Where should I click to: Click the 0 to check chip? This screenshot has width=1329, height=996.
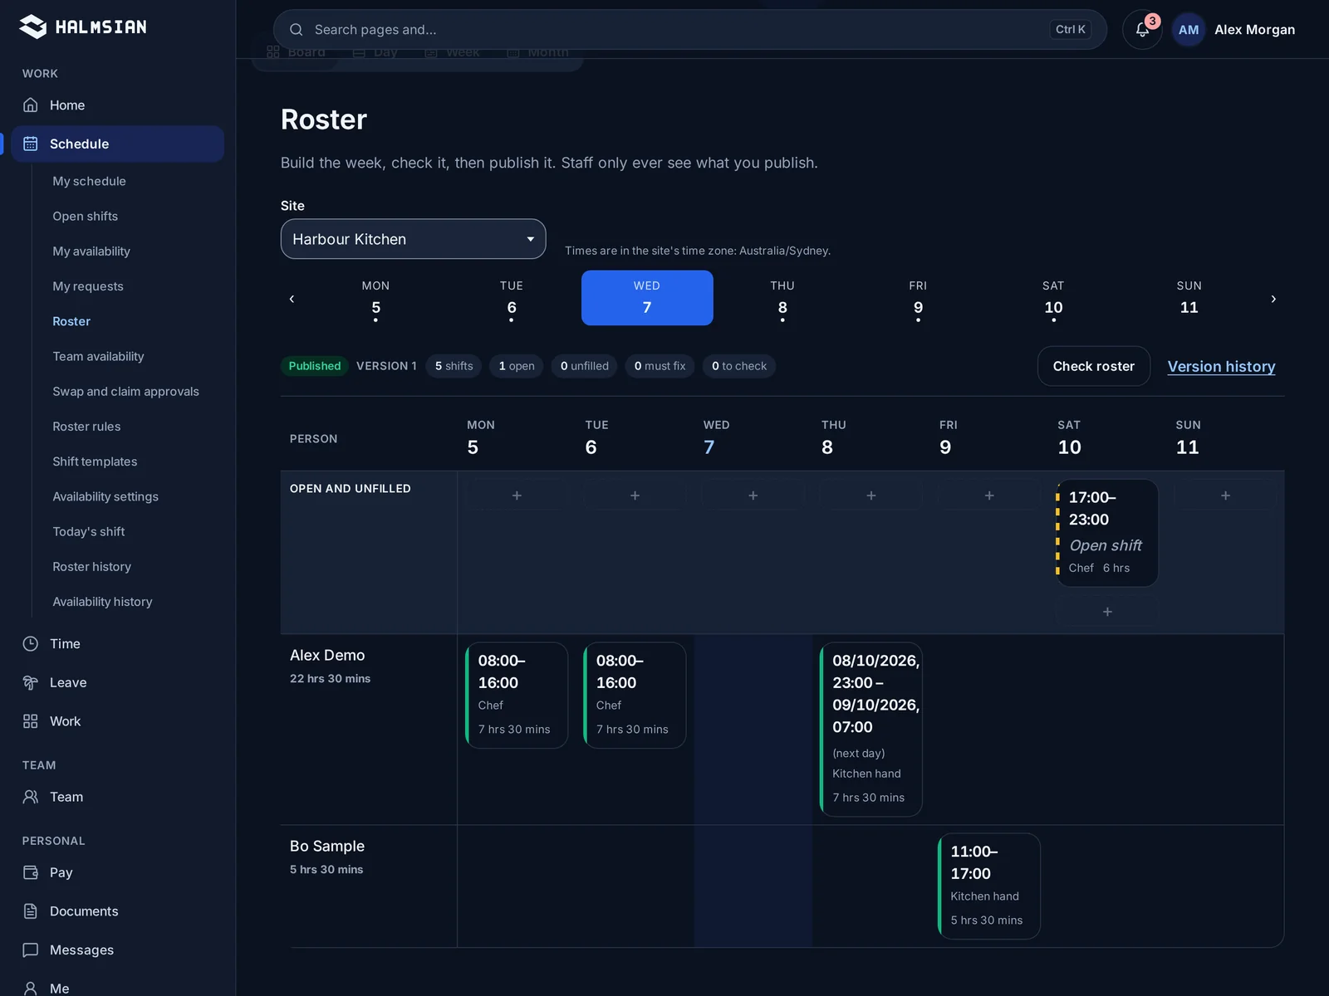[739, 366]
